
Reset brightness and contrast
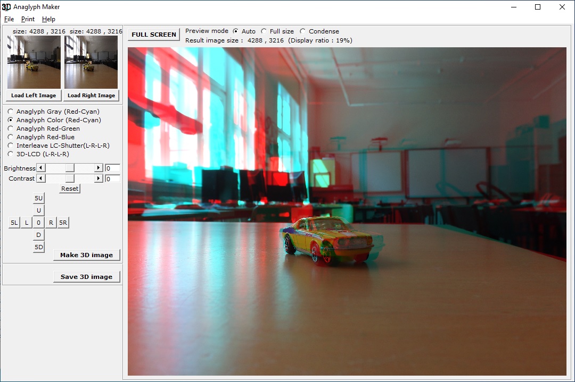70,189
